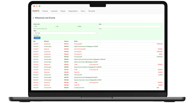Open the Area dropdown

[130, 26]
